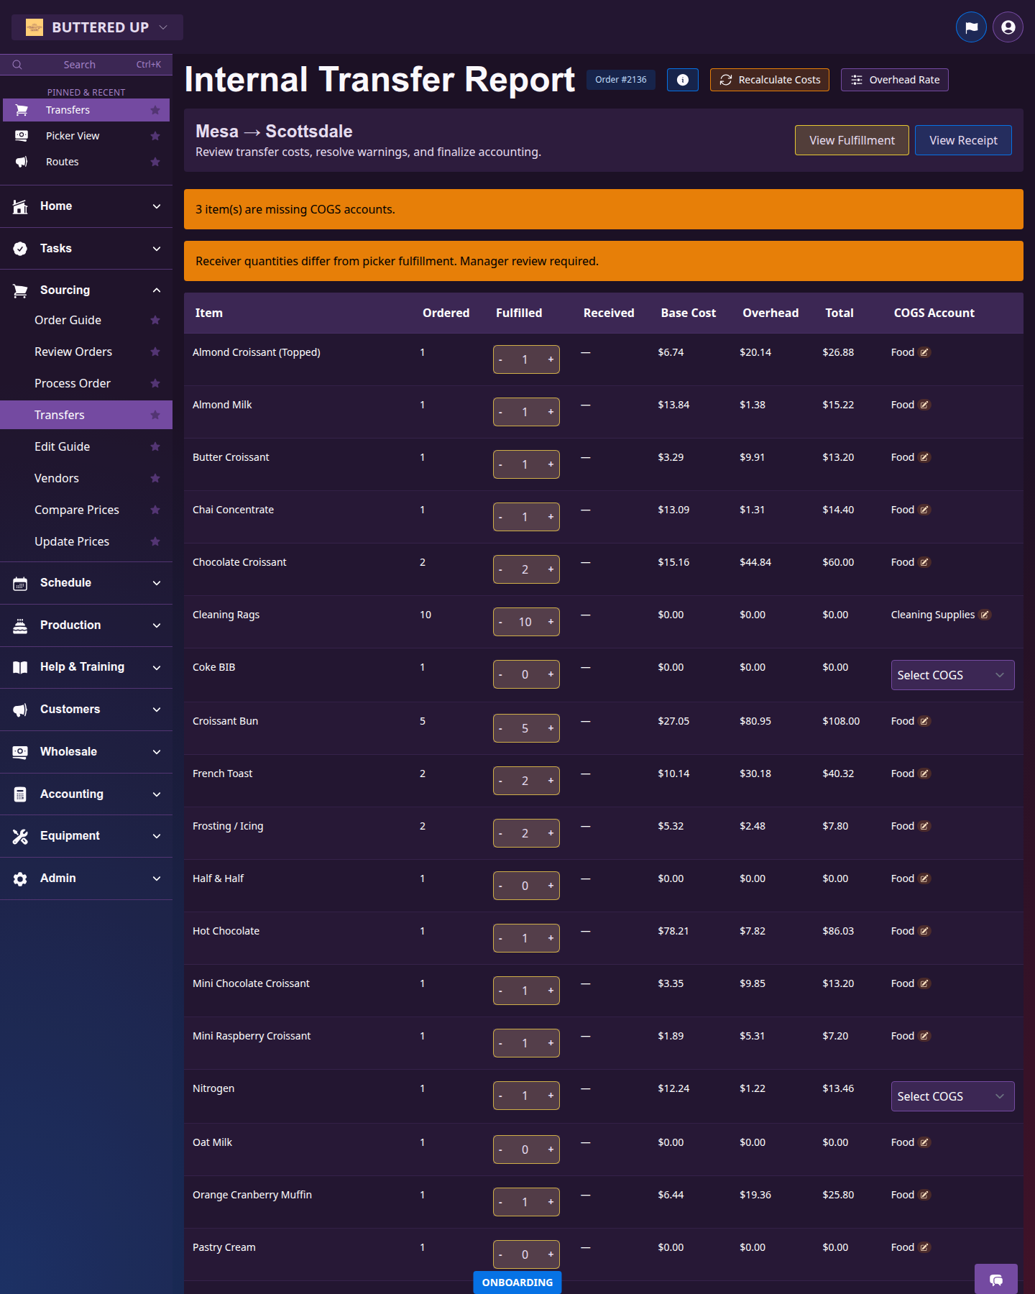
Task: Toggle star for Order Guide
Action: tap(155, 320)
